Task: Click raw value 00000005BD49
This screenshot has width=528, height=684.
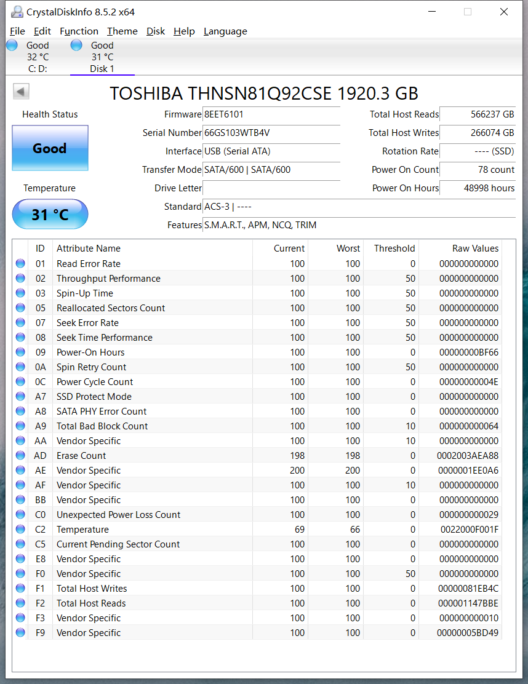Action: (467, 632)
